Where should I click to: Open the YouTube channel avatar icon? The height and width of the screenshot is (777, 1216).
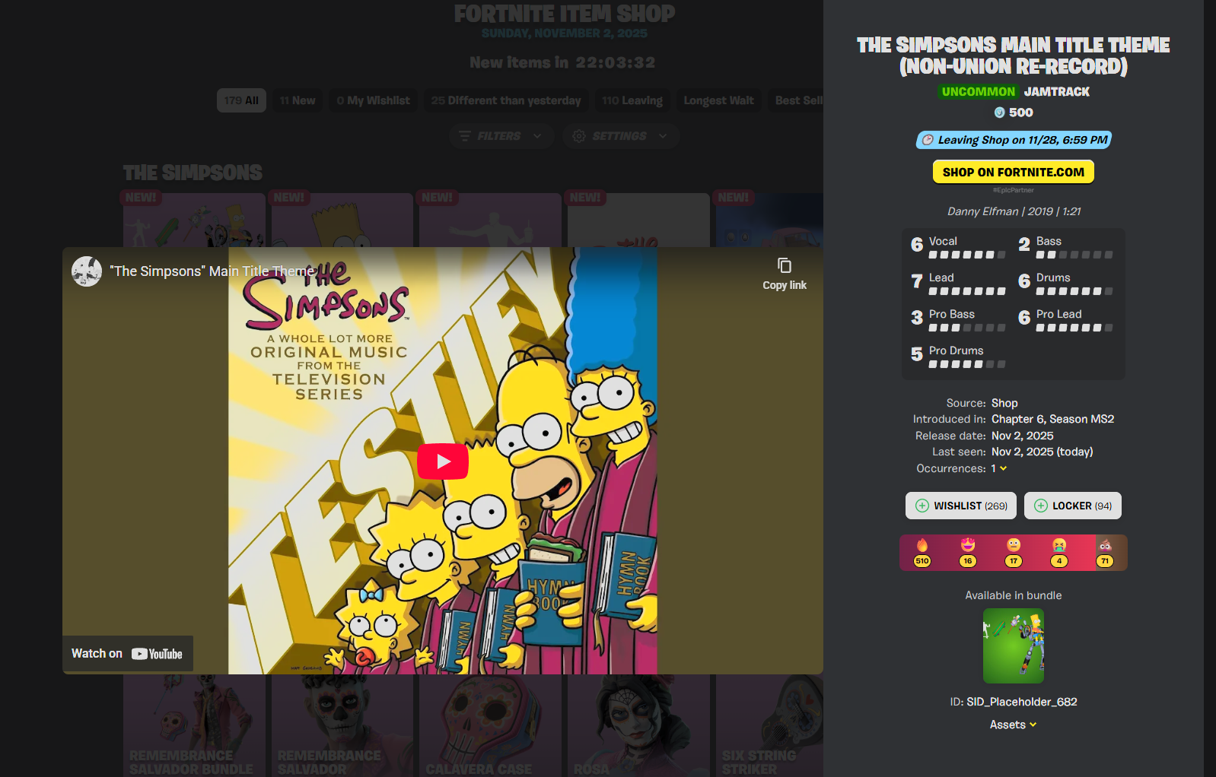click(87, 271)
